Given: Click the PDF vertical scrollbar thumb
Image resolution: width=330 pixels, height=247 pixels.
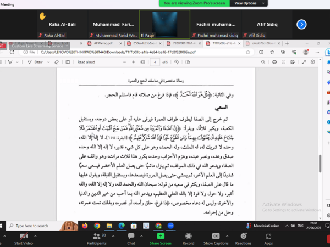Looking at the screenshot, I should 320,164.
